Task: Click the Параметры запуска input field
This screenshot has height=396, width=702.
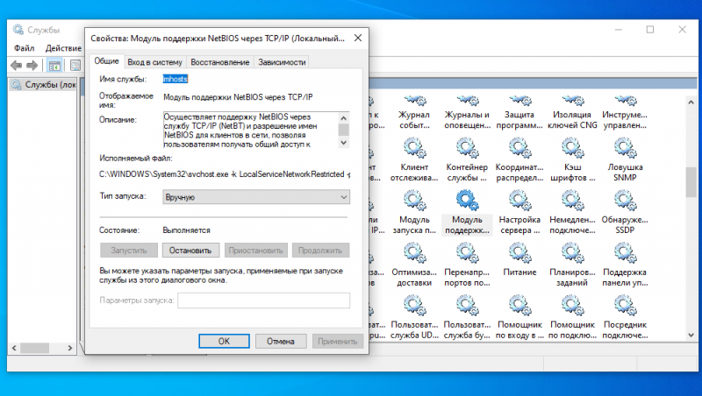Action: [x=264, y=301]
